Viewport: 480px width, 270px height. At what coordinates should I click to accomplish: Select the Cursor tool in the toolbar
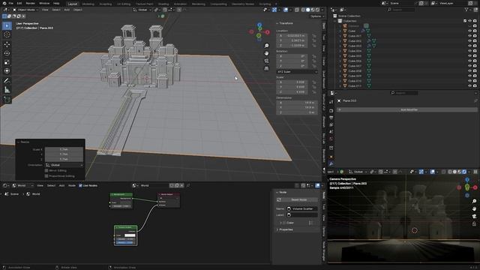click(x=7, y=34)
